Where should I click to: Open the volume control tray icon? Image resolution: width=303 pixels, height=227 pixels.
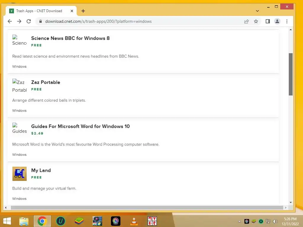pos(275,221)
